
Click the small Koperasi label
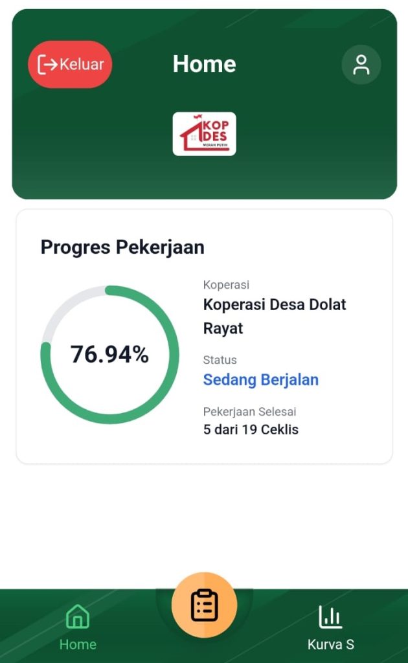[x=226, y=285]
